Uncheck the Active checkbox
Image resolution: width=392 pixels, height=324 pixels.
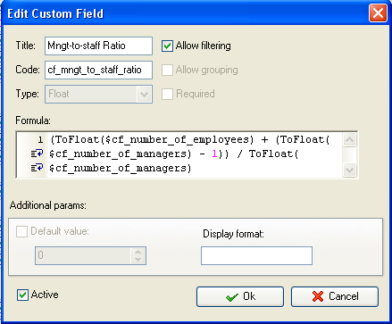tap(22, 295)
